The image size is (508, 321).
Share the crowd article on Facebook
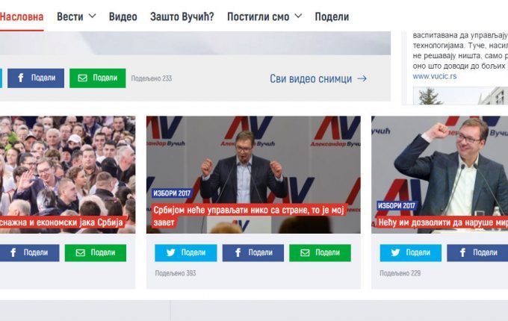click(x=29, y=253)
